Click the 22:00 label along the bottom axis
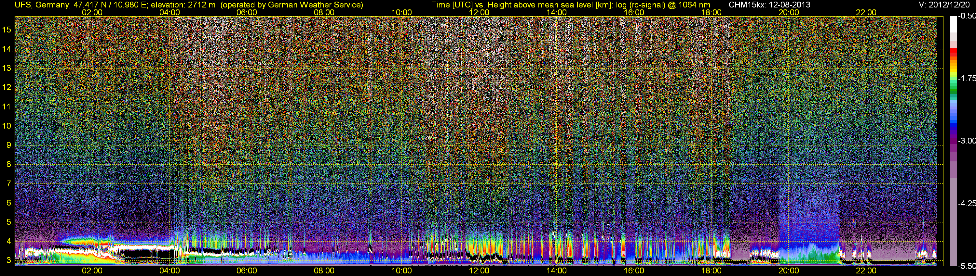This screenshot has width=976, height=276. click(866, 271)
